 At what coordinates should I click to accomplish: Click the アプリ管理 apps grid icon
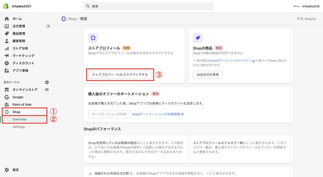(x=6, y=71)
